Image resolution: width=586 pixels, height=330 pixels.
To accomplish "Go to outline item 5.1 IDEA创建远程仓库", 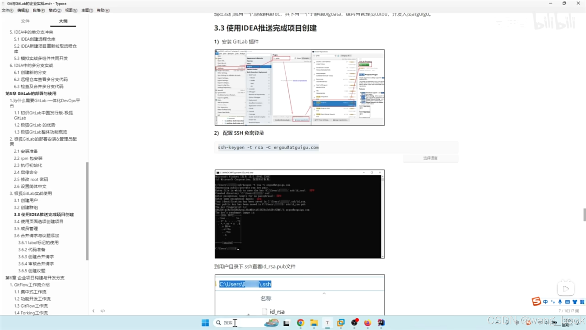I will pos(34,39).
